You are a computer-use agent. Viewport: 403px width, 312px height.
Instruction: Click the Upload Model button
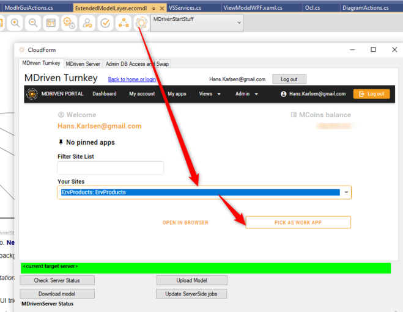(x=192, y=280)
